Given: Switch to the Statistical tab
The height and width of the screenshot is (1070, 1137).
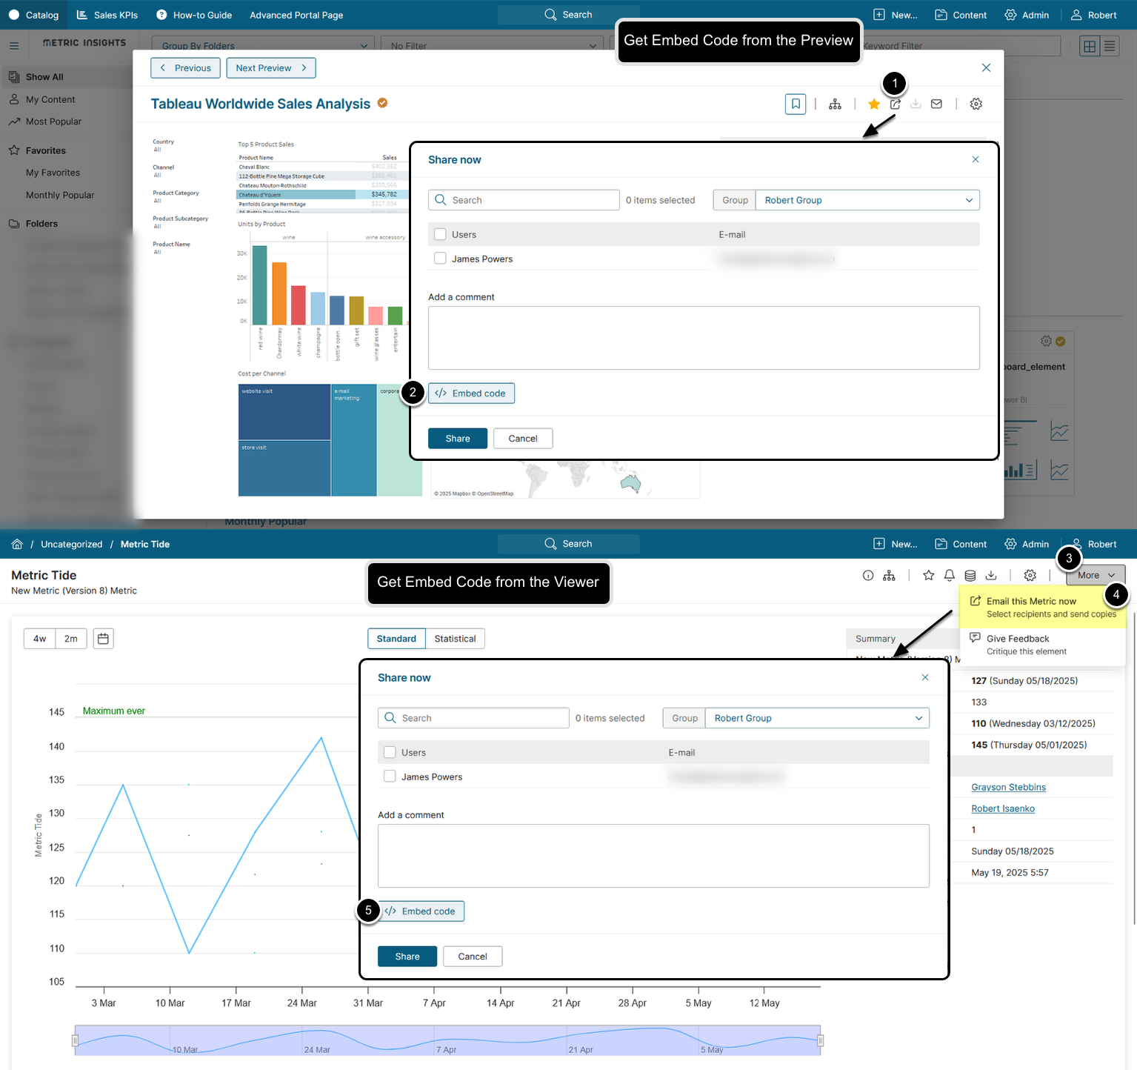Looking at the screenshot, I should click(455, 639).
